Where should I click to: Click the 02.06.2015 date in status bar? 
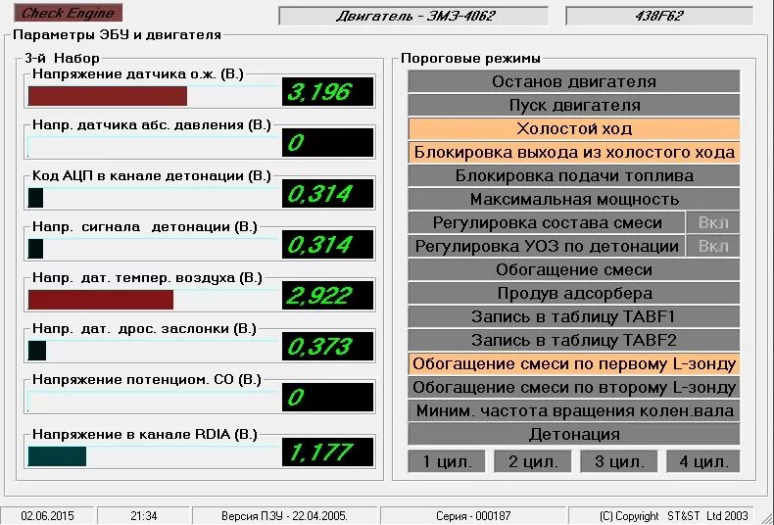click(47, 516)
